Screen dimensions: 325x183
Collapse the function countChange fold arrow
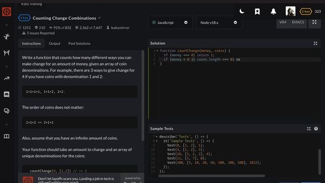pyautogui.click(x=157, y=51)
